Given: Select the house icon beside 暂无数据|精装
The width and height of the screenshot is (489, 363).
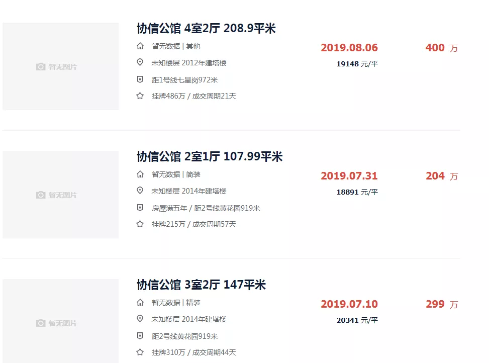Looking at the screenshot, I should (140, 302).
